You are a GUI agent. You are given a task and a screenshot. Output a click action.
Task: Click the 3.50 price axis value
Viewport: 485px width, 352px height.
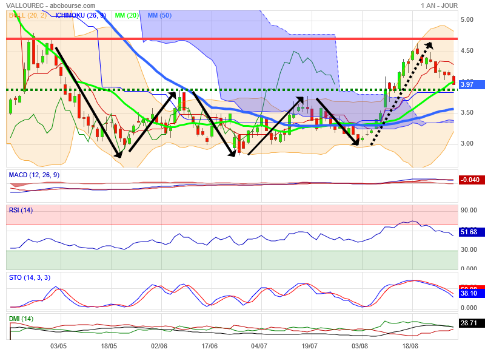tap(467, 113)
